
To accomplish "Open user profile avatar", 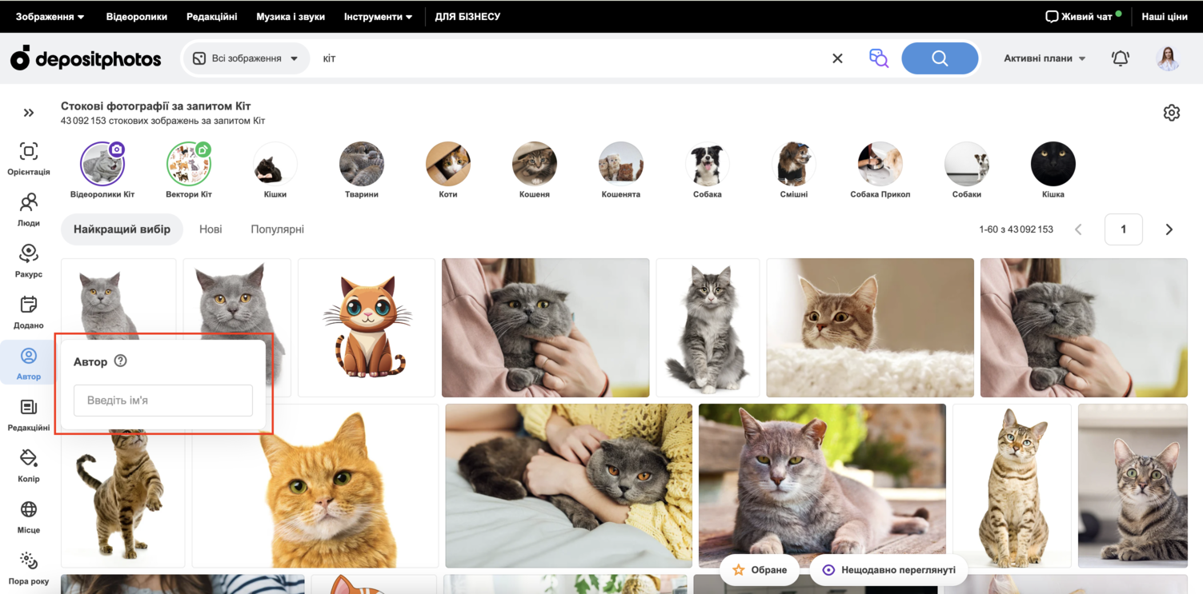I will [1168, 58].
